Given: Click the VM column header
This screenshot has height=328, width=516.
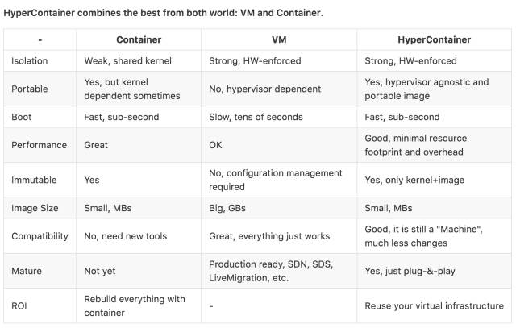Looking at the screenshot, I should tap(279, 39).
